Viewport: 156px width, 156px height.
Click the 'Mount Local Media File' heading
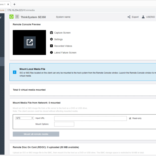point(32,69)
